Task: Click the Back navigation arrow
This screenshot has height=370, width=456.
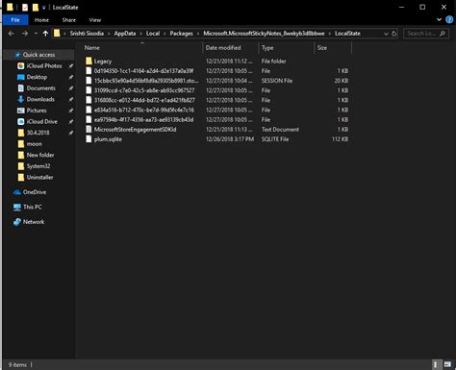Action: tap(11, 34)
